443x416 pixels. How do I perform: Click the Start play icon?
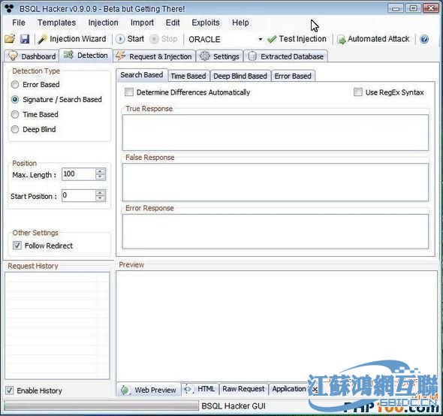[120, 39]
